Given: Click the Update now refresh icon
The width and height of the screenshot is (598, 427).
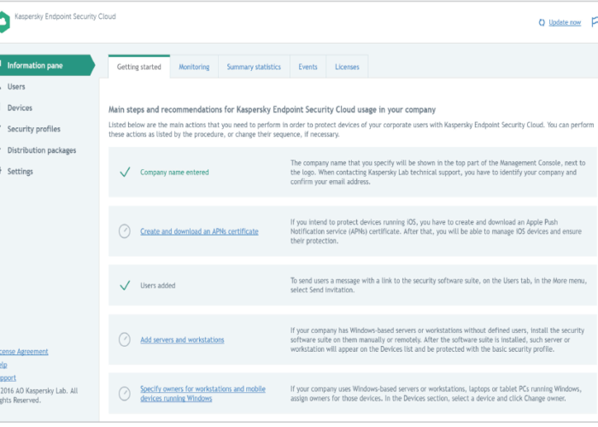Looking at the screenshot, I should (542, 22).
